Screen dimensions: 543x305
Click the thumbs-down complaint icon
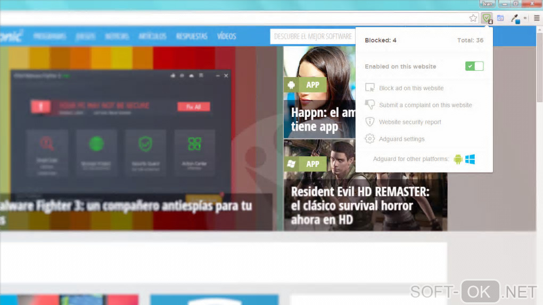[x=370, y=105]
